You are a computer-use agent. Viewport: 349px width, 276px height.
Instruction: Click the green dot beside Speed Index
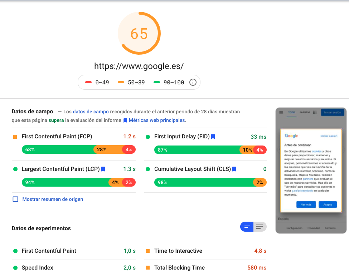tap(15, 268)
